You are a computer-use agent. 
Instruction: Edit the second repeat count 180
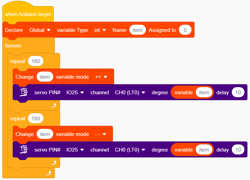[x=36, y=119]
